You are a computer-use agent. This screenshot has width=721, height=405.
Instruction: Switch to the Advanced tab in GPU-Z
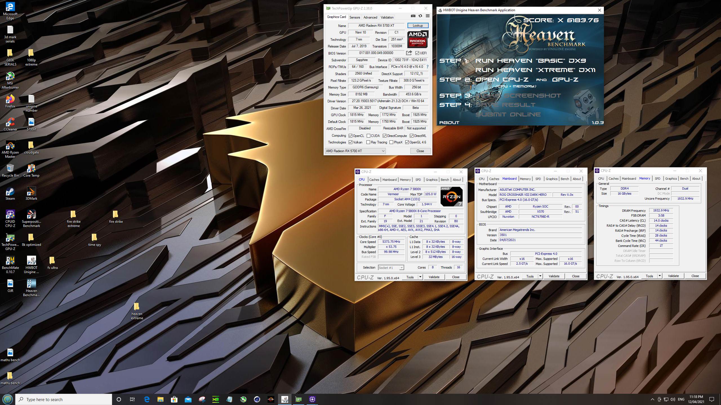pyautogui.click(x=370, y=17)
